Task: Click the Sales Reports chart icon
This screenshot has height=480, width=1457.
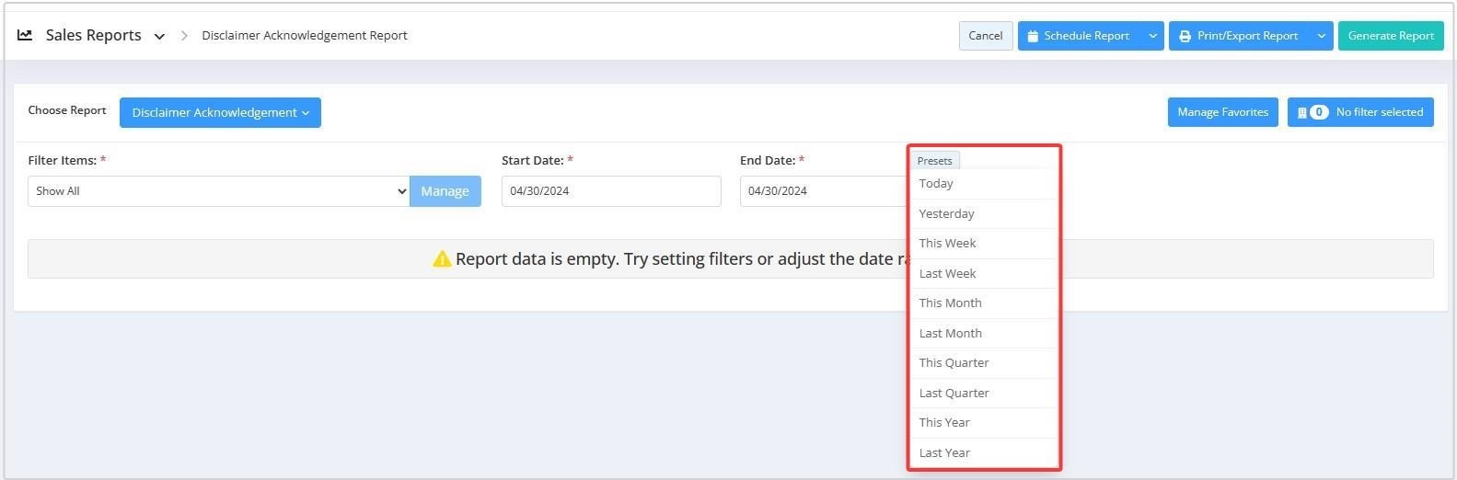Action: [25, 35]
